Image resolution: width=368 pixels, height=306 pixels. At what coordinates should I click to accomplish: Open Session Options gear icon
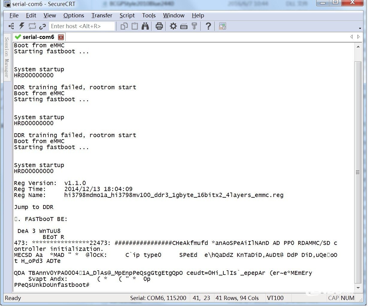pos(173,26)
